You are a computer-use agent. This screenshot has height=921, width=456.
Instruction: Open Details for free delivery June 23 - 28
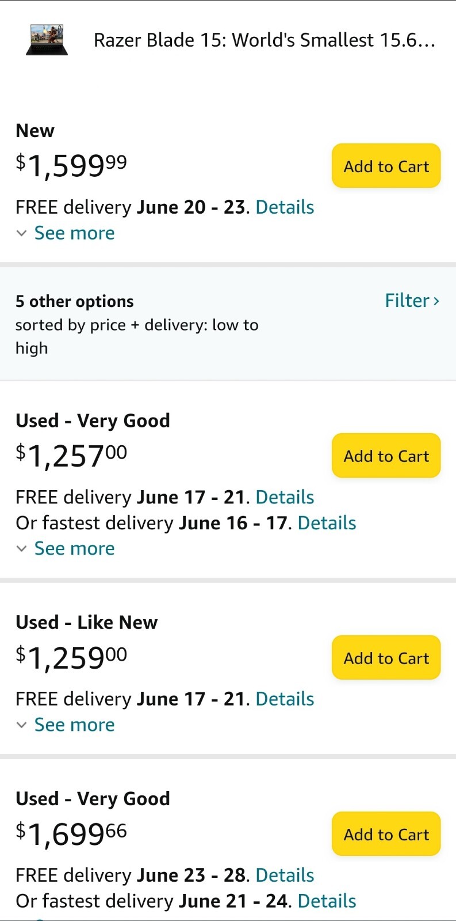pos(285,874)
